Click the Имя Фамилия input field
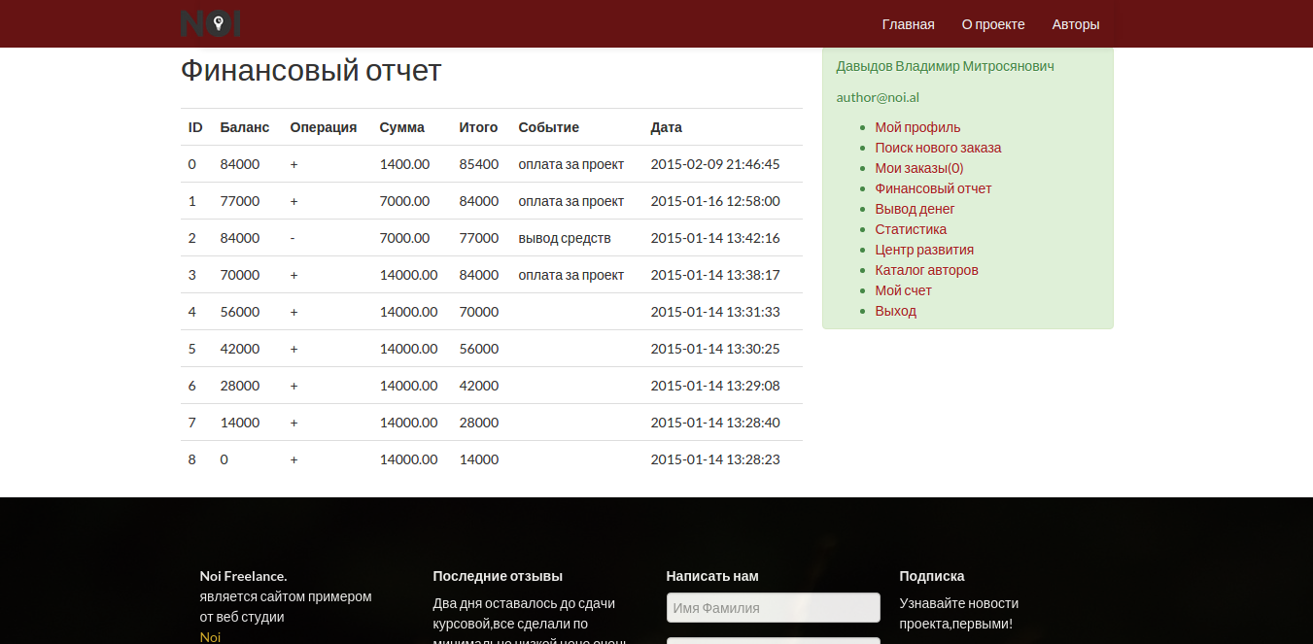Viewport: 1313px width, 644px height. [774, 608]
